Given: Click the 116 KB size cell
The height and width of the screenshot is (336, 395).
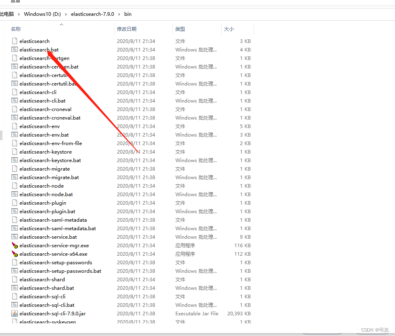Looking at the screenshot, I should coord(242,246).
